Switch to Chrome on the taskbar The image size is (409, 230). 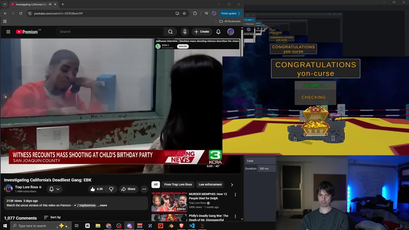(x=109, y=226)
